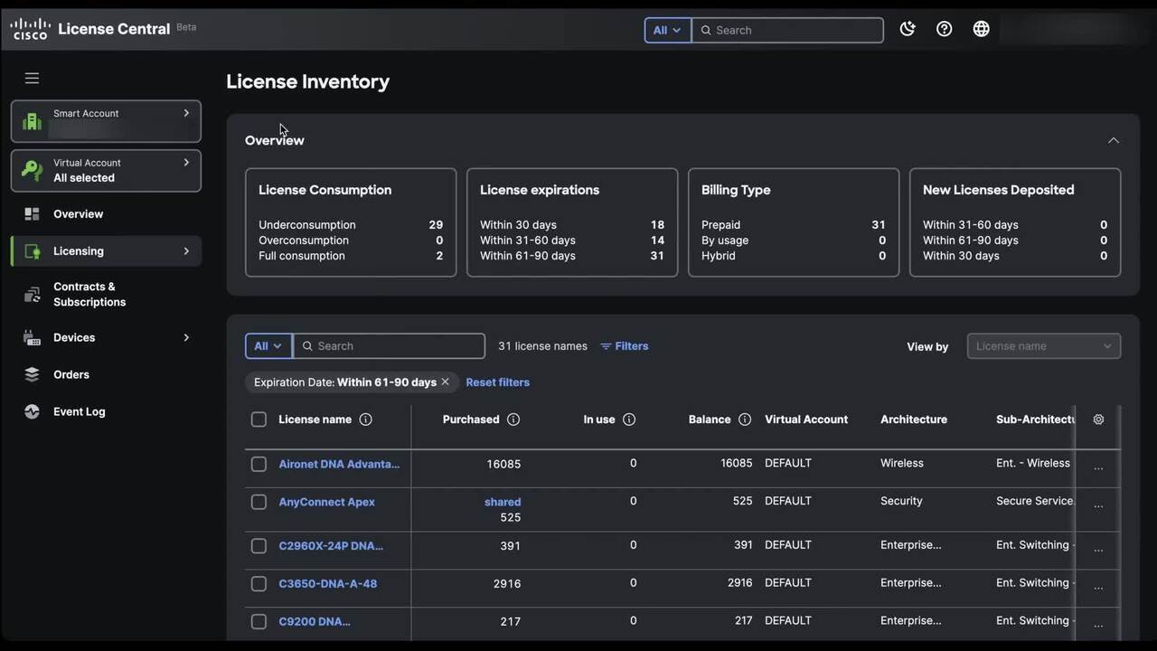The image size is (1157, 651).
Task: Open C2960X-24P DNA license link
Action: pos(331,546)
